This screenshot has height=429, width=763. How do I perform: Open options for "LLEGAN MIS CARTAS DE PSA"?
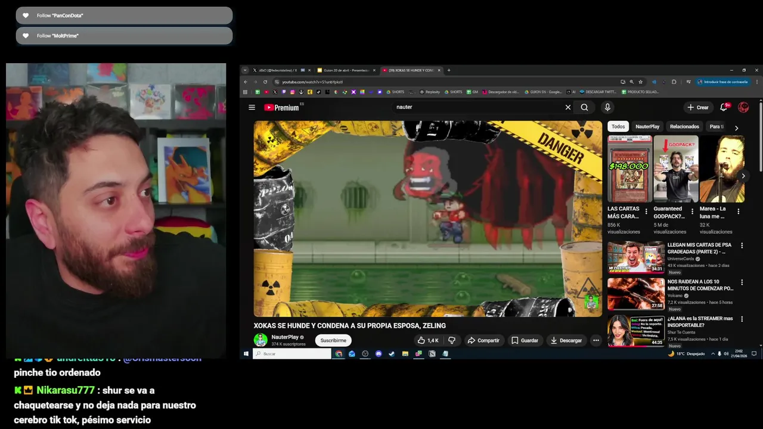click(742, 245)
